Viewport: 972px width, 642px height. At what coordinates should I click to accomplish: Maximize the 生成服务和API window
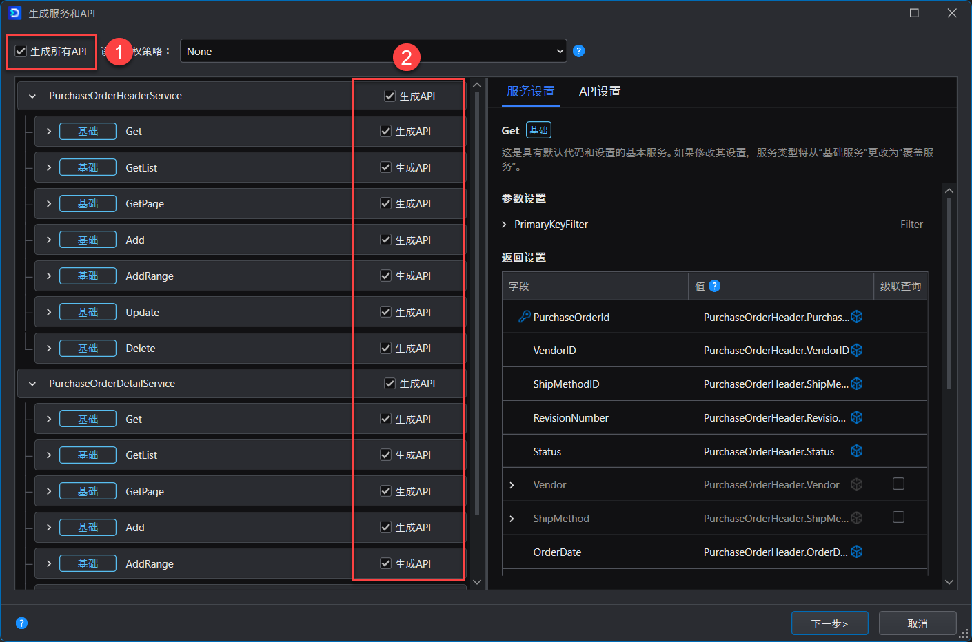coord(914,13)
